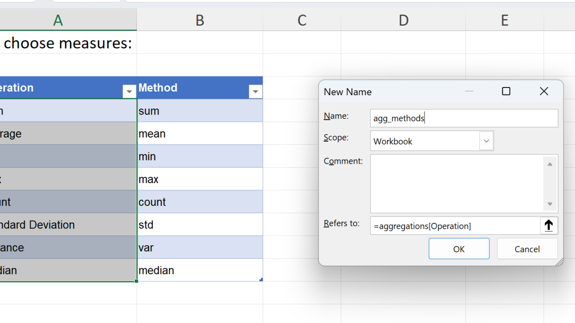
Task: Select column D header
Action: pyautogui.click(x=403, y=20)
